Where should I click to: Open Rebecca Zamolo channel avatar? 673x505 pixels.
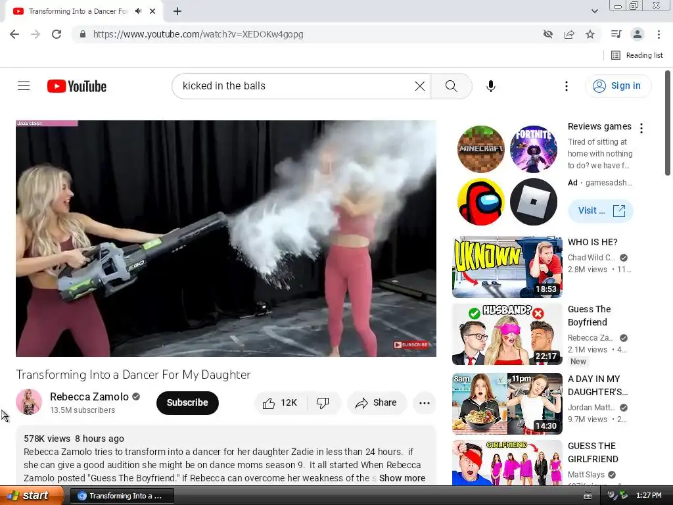click(29, 402)
